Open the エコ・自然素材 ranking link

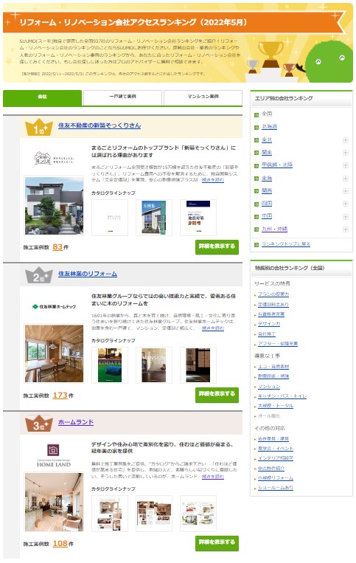coord(273,367)
